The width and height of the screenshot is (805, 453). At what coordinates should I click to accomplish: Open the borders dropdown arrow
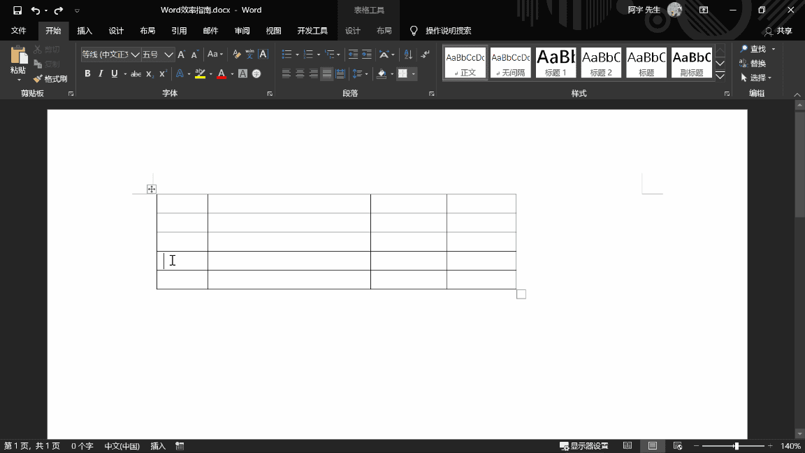(413, 74)
